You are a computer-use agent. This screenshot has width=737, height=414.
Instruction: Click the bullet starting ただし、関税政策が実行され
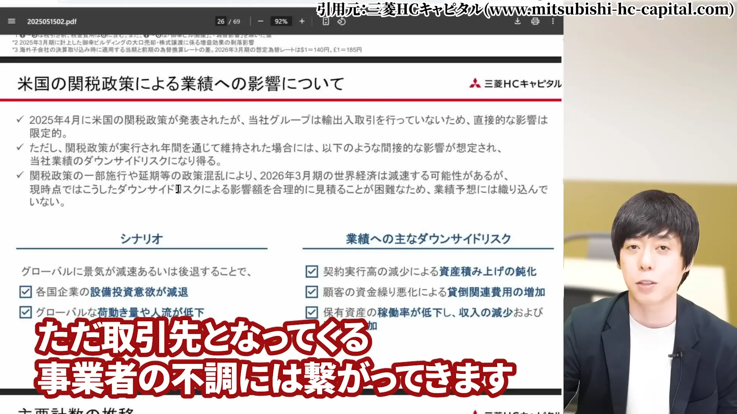click(266, 154)
